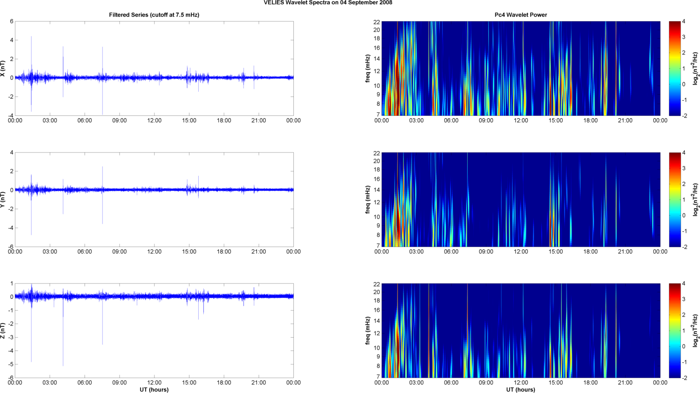Click the VELIES Wavelet Spectra main title

(328, 3)
